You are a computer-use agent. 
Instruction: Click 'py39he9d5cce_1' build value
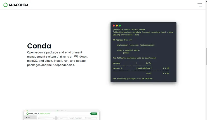click(145, 68)
